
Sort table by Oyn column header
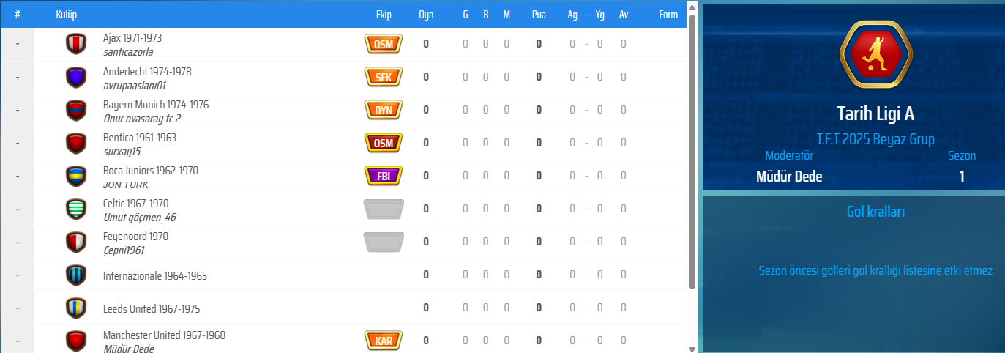pyautogui.click(x=426, y=15)
